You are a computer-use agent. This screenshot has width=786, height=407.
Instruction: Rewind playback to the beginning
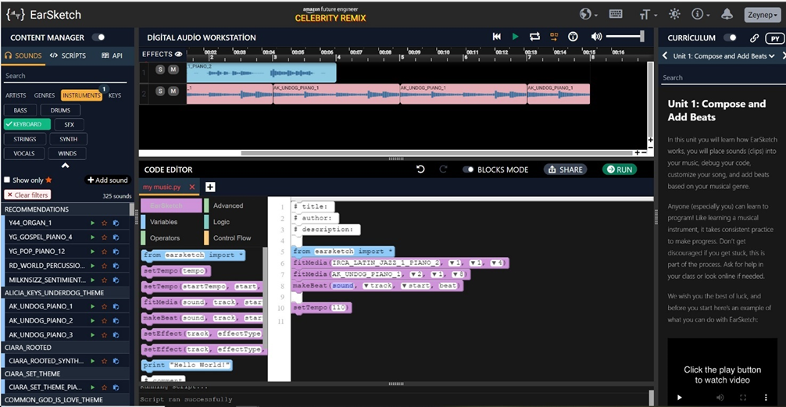pyautogui.click(x=496, y=37)
